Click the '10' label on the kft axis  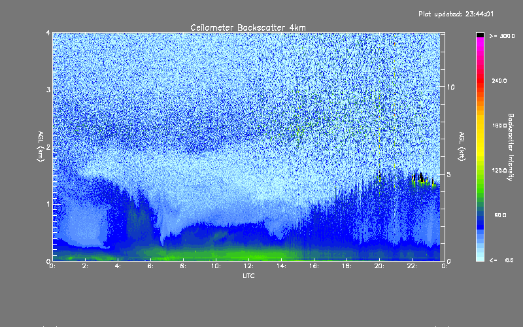click(x=450, y=87)
